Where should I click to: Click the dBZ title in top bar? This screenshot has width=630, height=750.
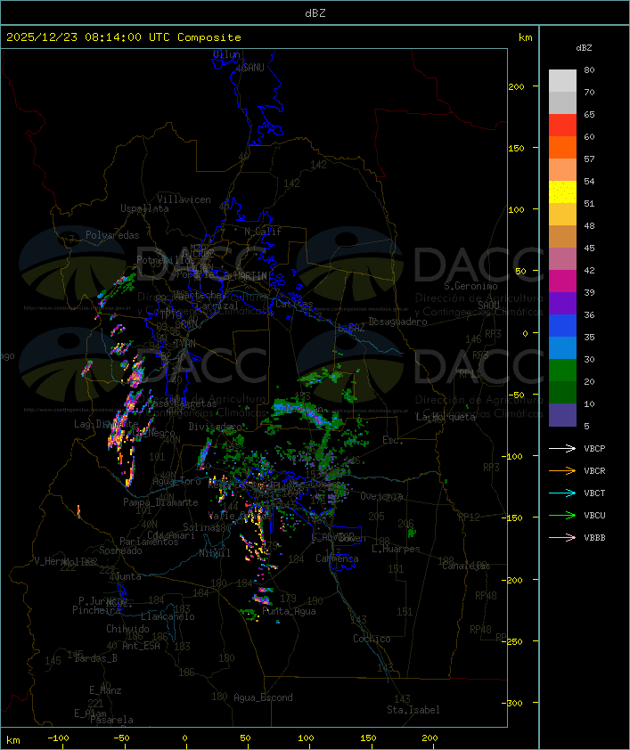tap(315, 12)
